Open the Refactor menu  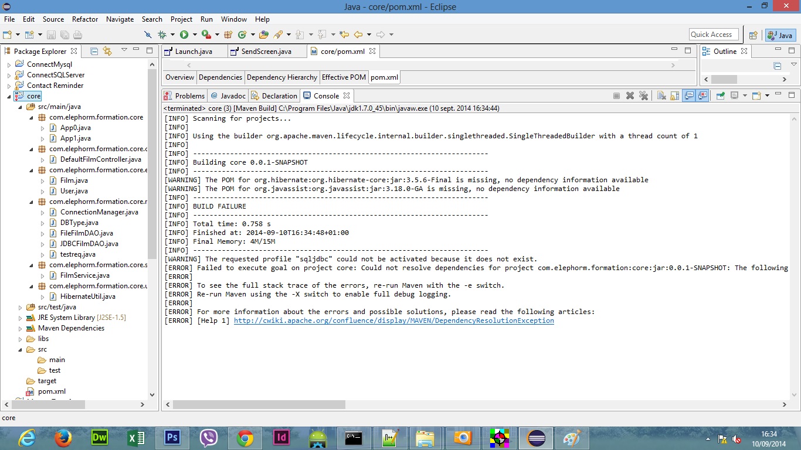pos(84,19)
